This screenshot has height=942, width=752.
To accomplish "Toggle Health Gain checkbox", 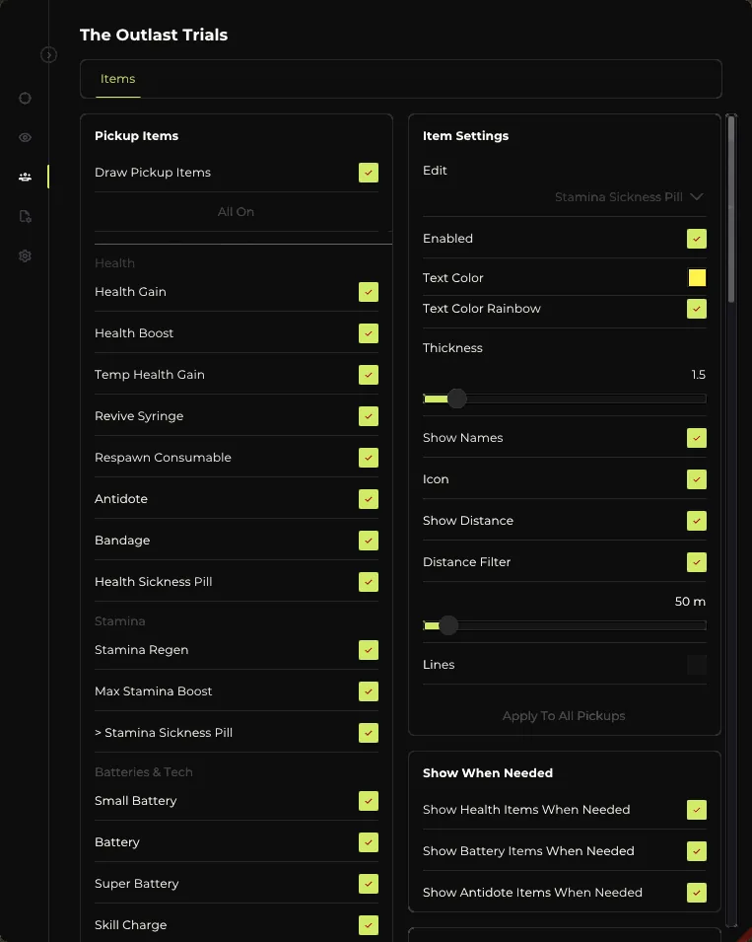I will pyautogui.click(x=369, y=292).
